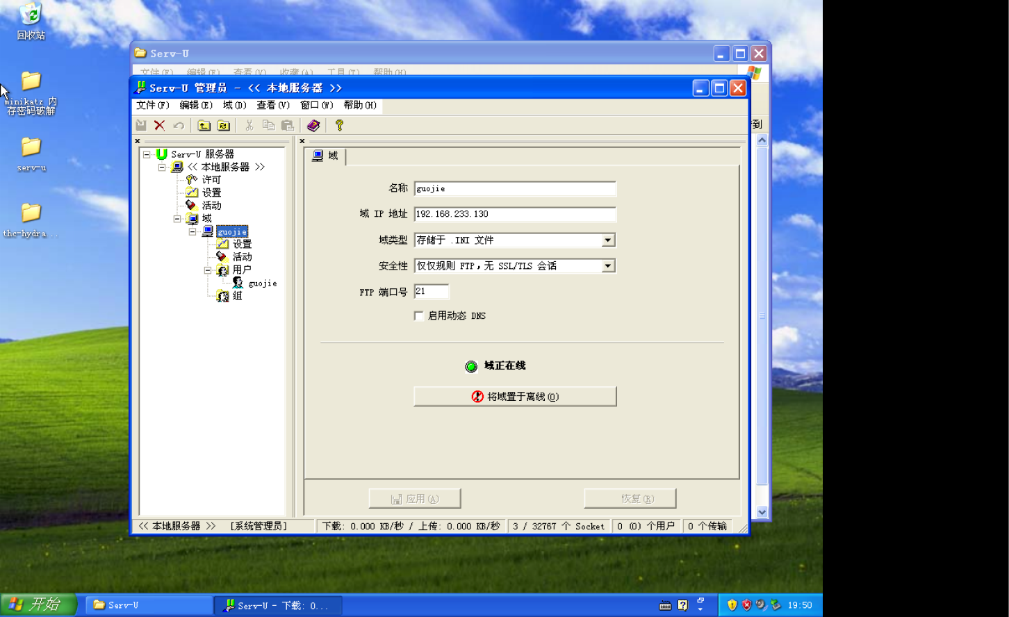Image resolution: width=1009 pixels, height=617 pixels.
Task: Collapse the 用户 tree node
Action: 208,270
